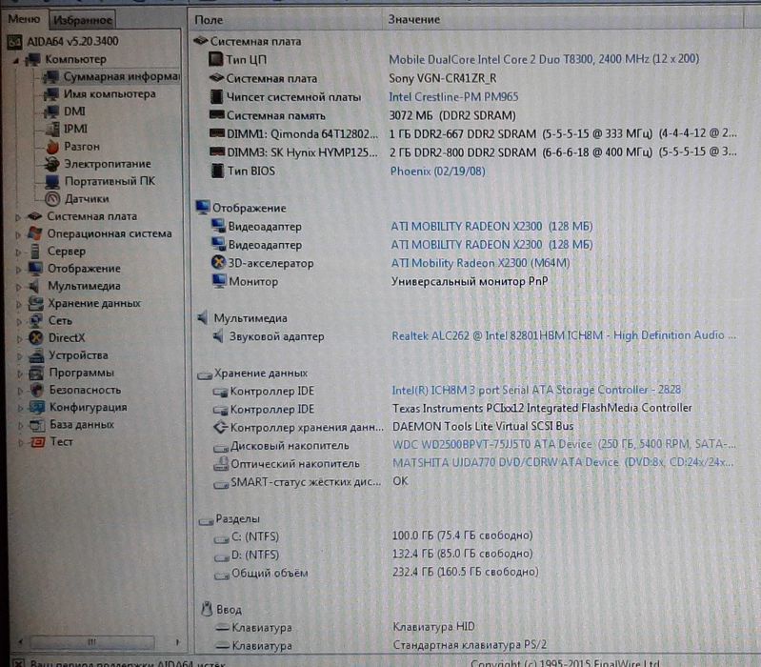Click the Устройства icon in sidebar

tap(36, 355)
